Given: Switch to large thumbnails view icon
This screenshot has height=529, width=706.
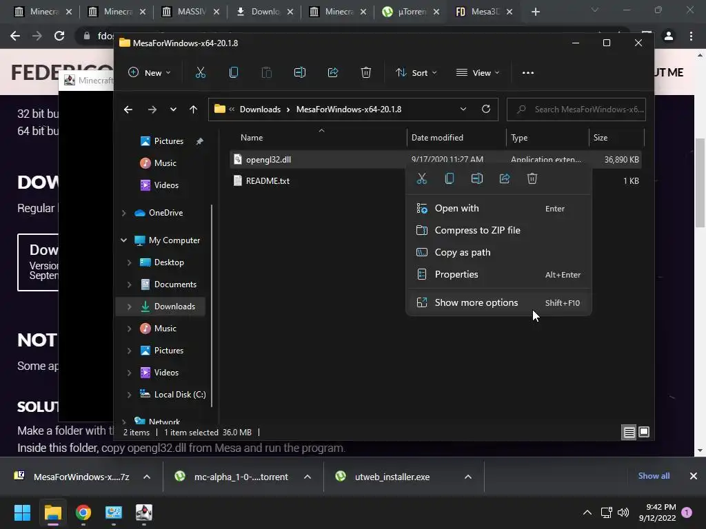Looking at the screenshot, I should 644,432.
